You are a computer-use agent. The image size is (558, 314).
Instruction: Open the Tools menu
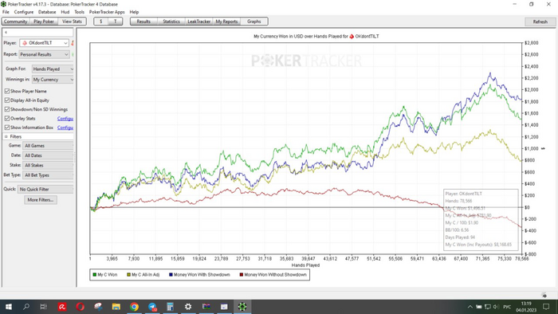click(80, 12)
